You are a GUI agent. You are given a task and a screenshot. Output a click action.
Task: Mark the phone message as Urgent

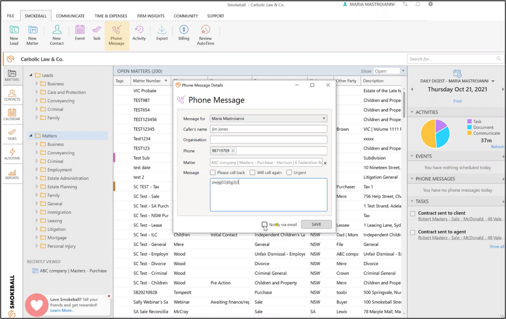point(289,173)
